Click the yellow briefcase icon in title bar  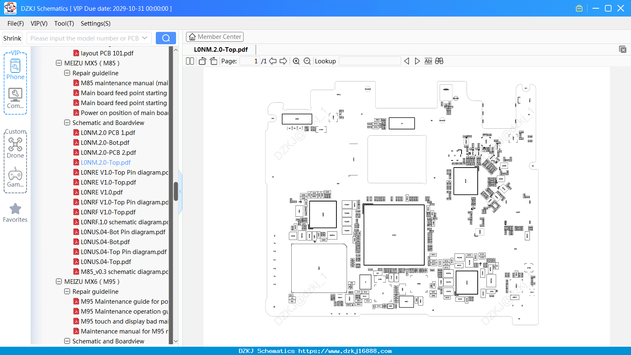point(579,8)
